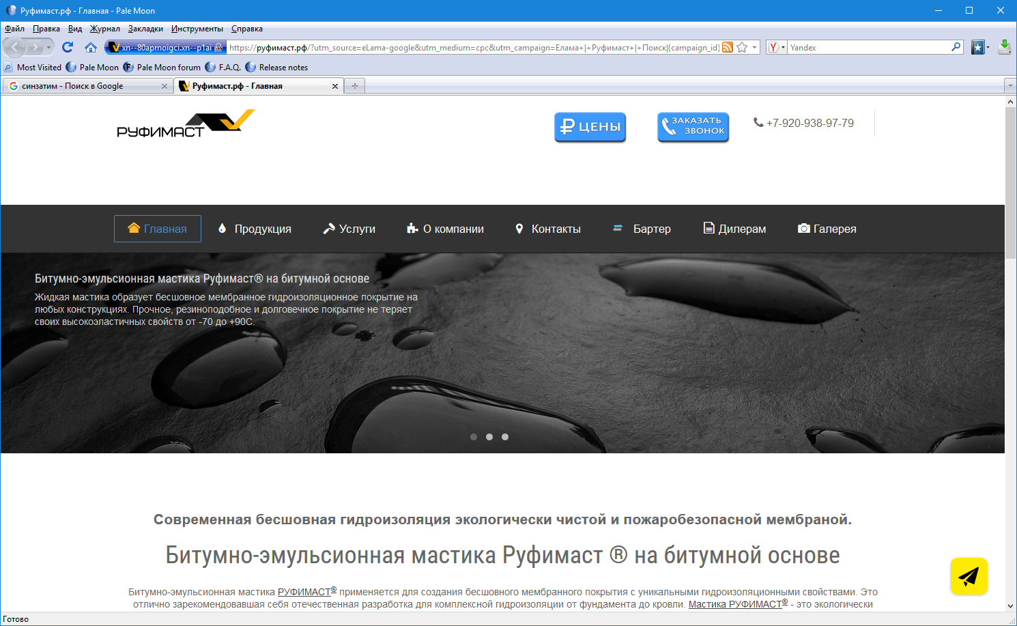1017x626 pixels.
Task: Open the Галерея navigation item
Action: point(827,229)
